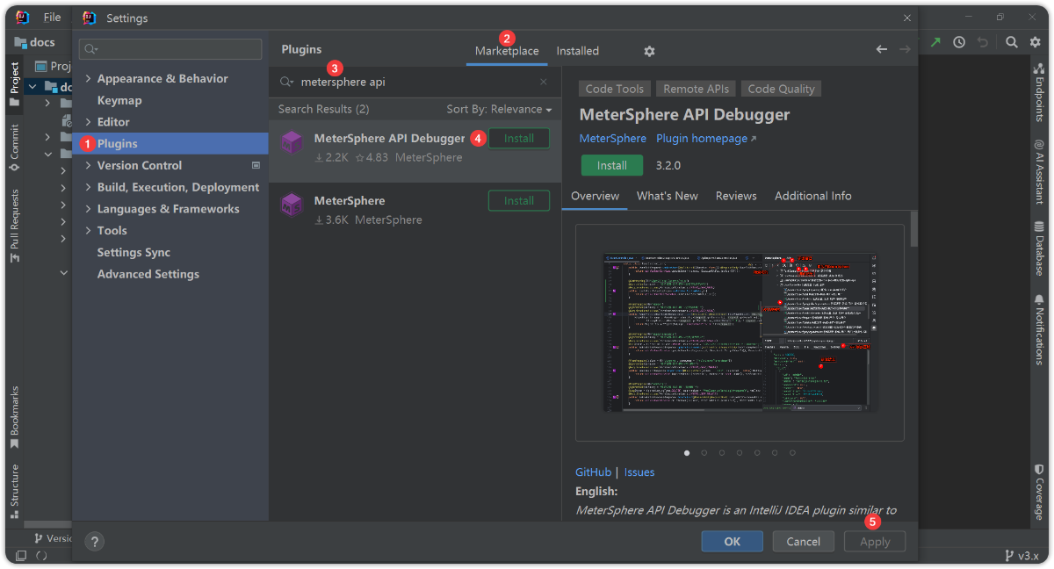Screen dimensions: 1054x569
Task: Click the OK button
Action: click(x=732, y=542)
